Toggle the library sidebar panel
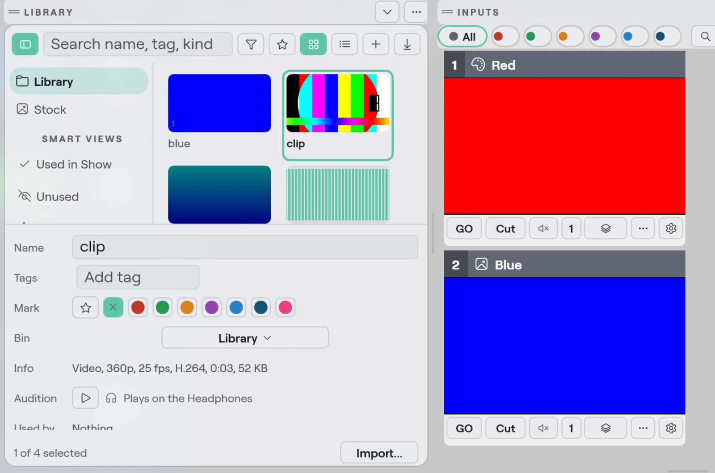Screen dimensions: 715x473 [x=25, y=44]
